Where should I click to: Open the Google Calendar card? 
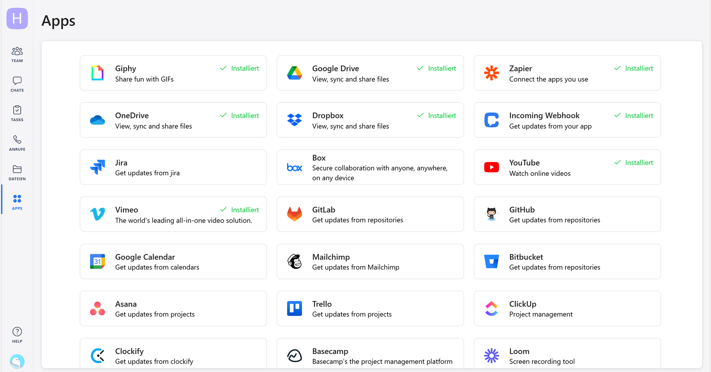click(173, 261)
